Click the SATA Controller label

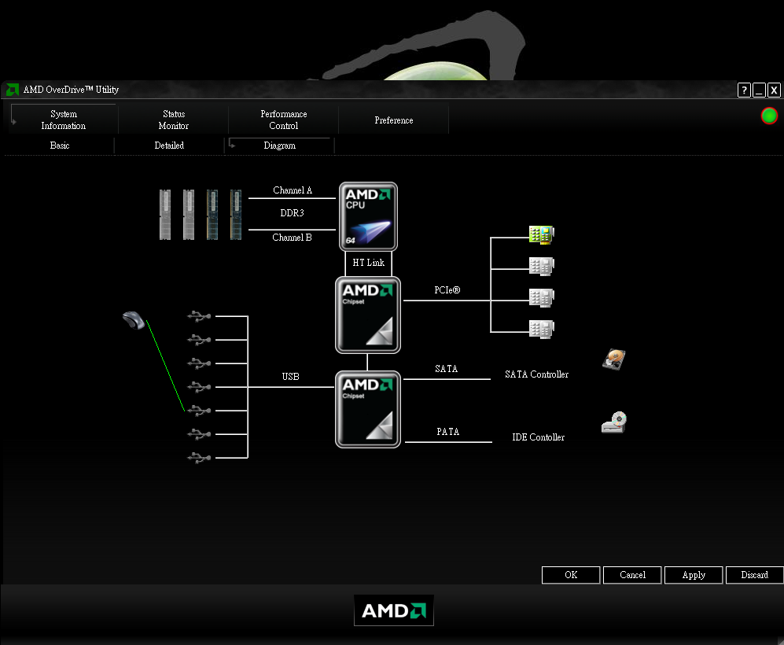click(x=536, y=374)
